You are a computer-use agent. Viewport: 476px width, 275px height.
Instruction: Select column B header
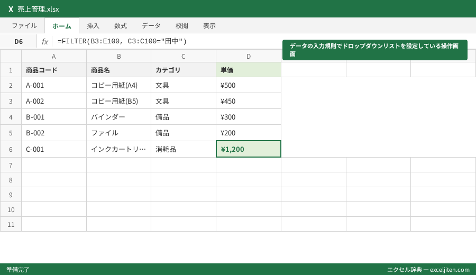point(118,56)
